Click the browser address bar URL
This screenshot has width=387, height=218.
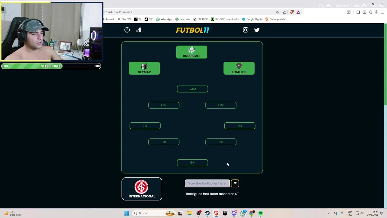pos(118,12)
